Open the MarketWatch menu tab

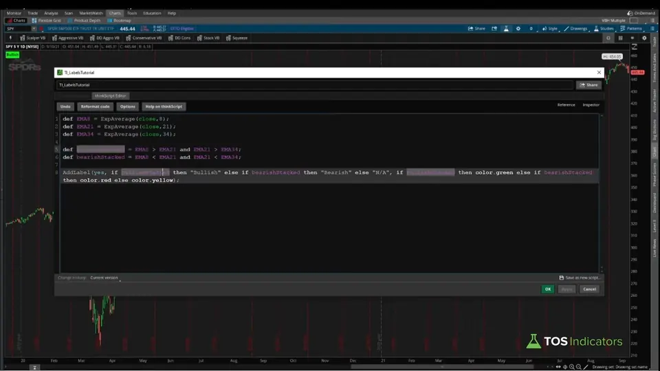pos(91,13)
